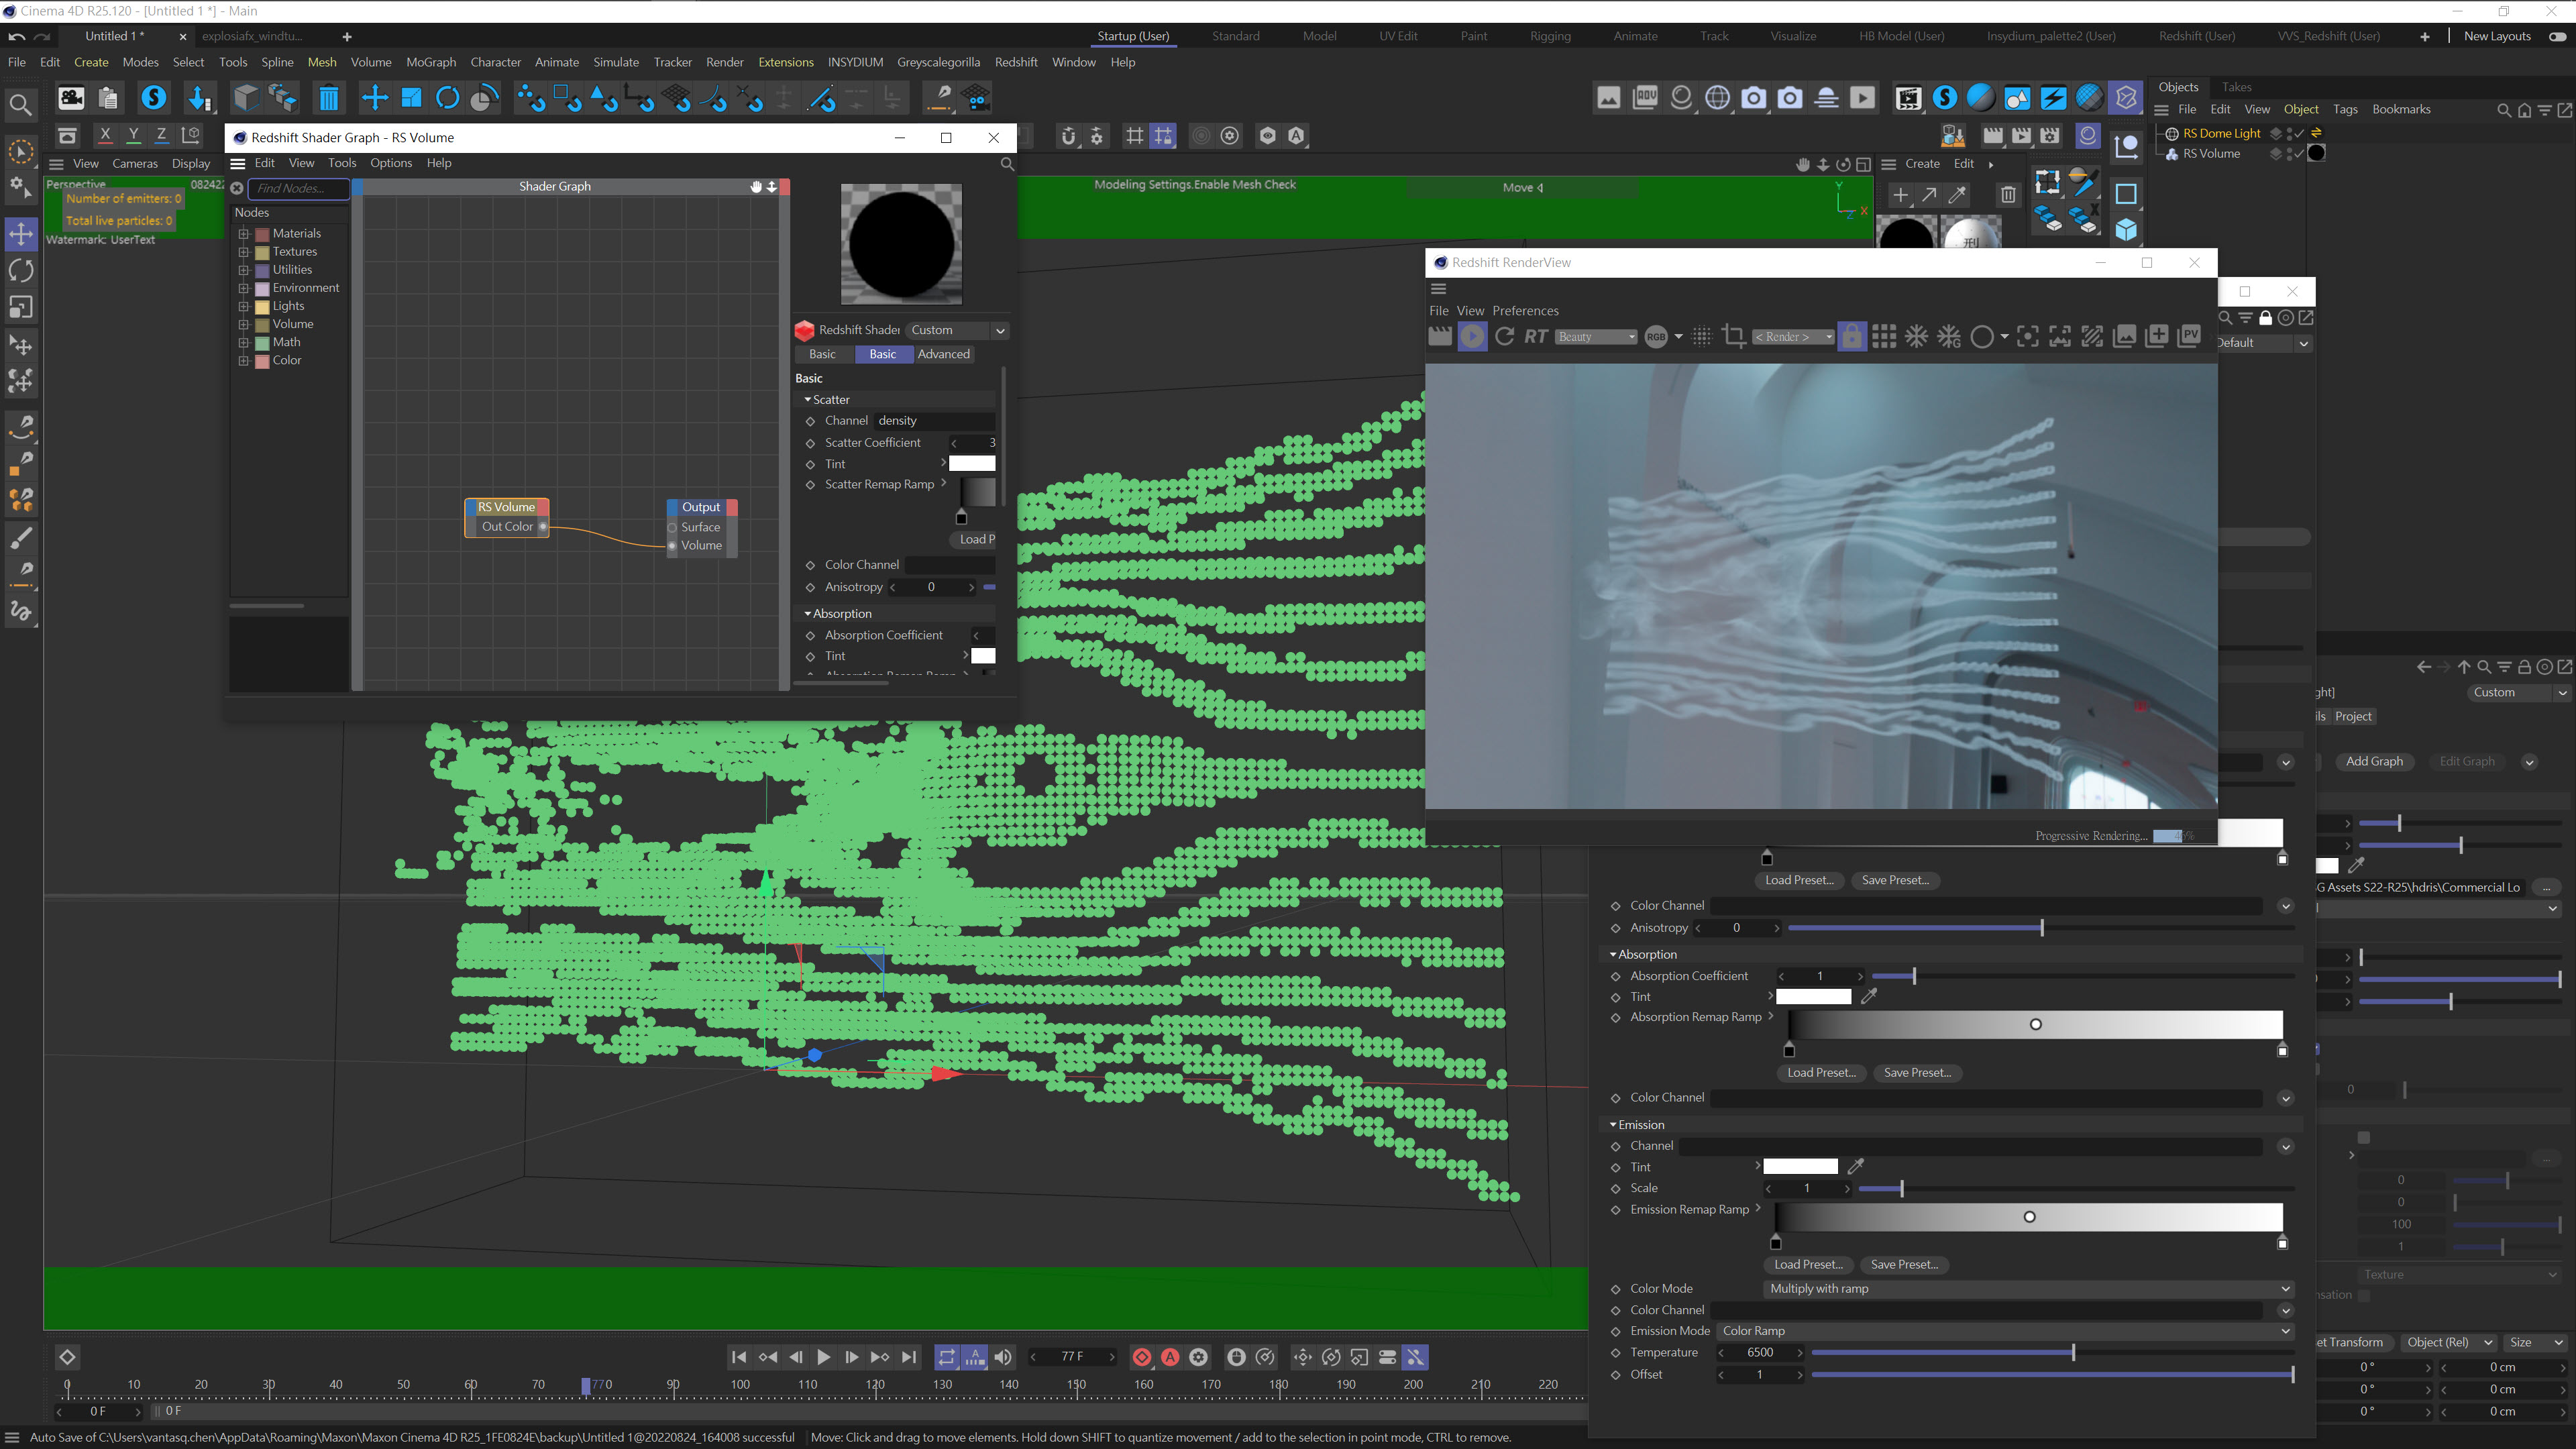Click Save Preset under Emission Remap Ramp
2576x1449 pixels.
(1903, 1265)
